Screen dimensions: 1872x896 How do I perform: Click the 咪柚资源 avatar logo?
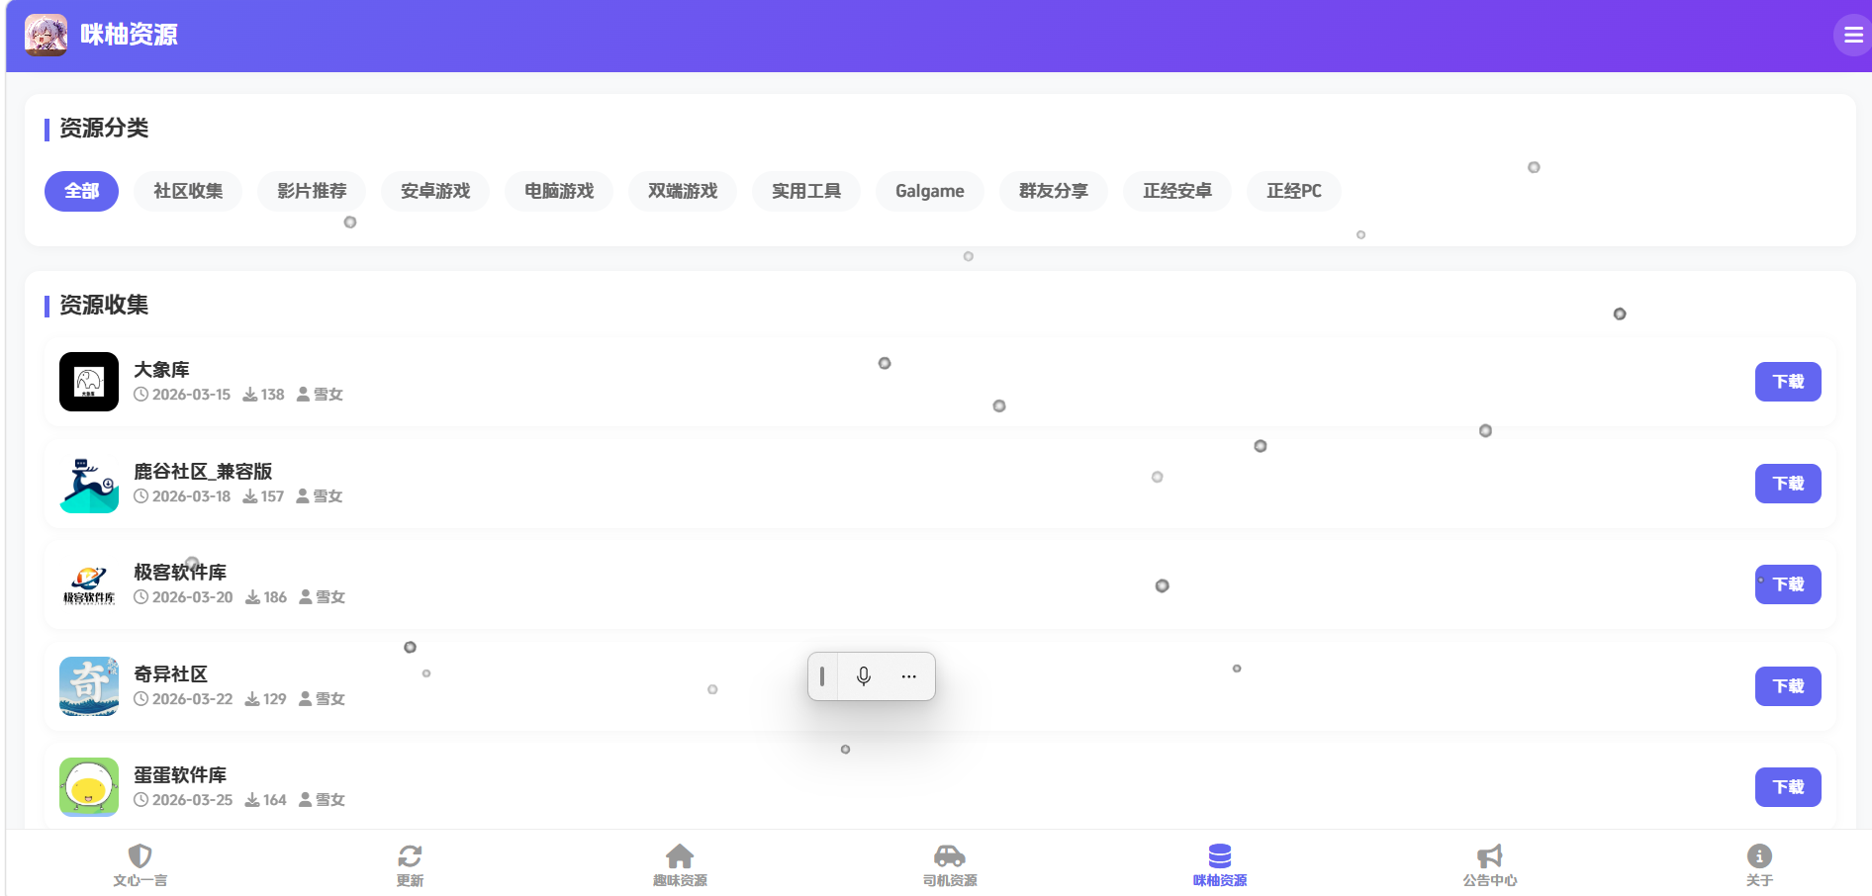pos(46,35)
